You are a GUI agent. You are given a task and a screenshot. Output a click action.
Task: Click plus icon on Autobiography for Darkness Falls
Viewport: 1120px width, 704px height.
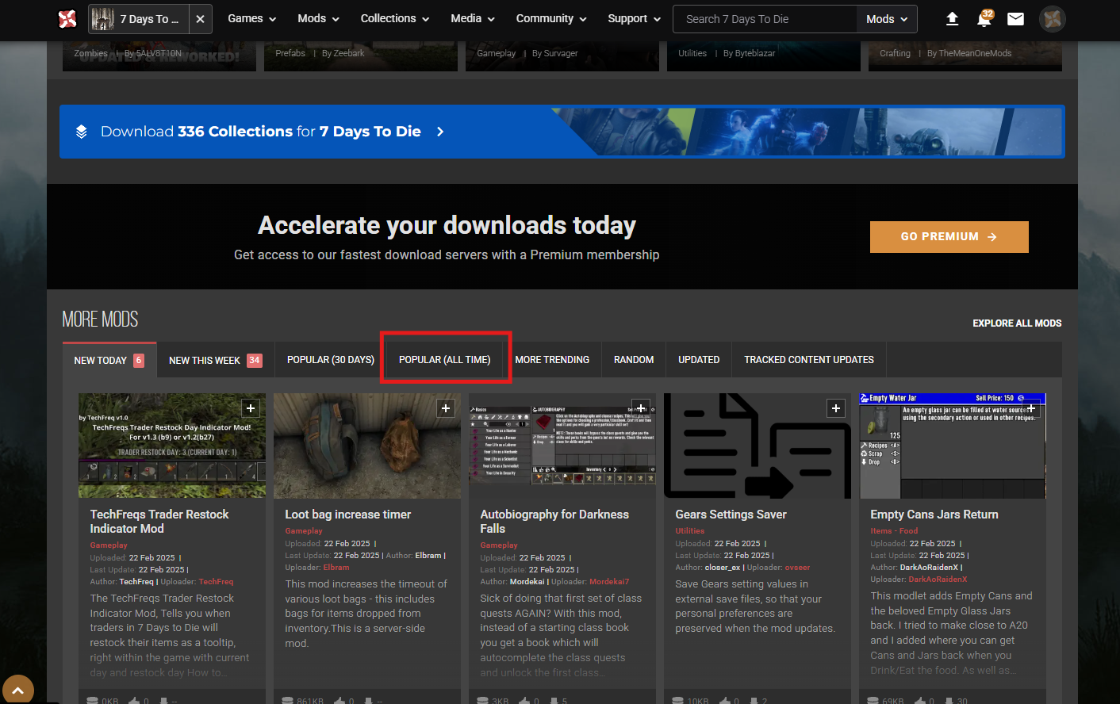coord(641,408)
